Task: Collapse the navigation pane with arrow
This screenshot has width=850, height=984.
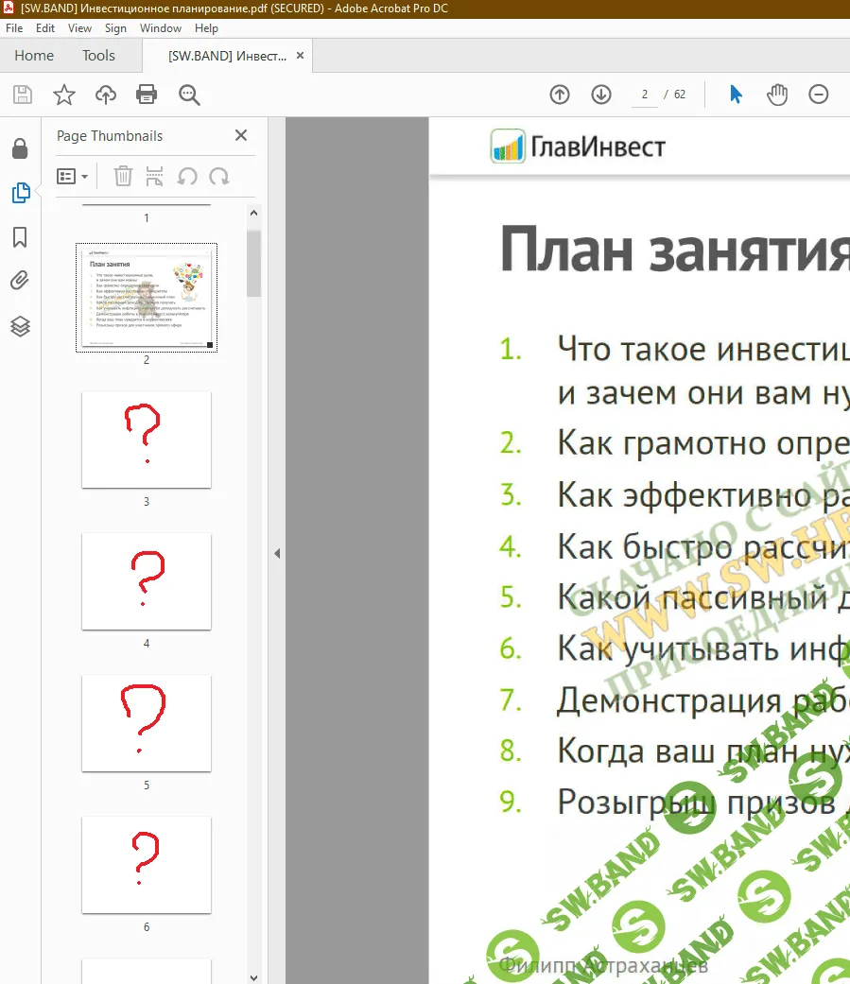Action: click(277, 554)
